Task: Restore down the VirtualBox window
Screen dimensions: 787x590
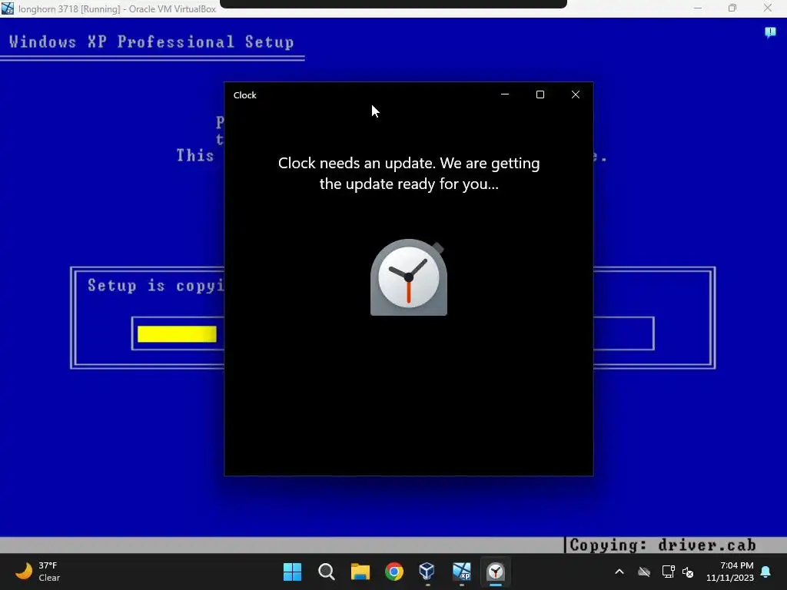Action: pyautogui.click(x=732, y=8)
